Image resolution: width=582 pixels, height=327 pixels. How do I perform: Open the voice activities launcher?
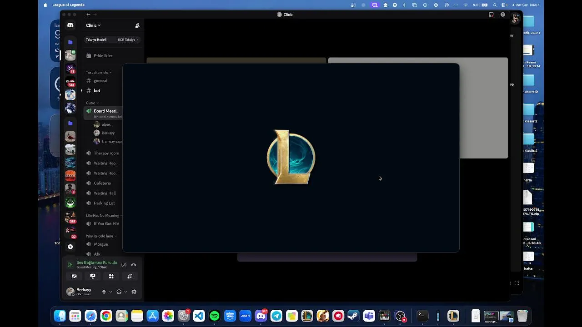tap(111, 276)
